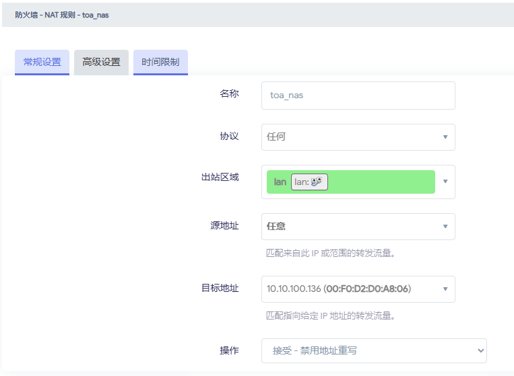Click the hint text below 源地址
Screen dimensions: 514x376
tap(330, 254)
